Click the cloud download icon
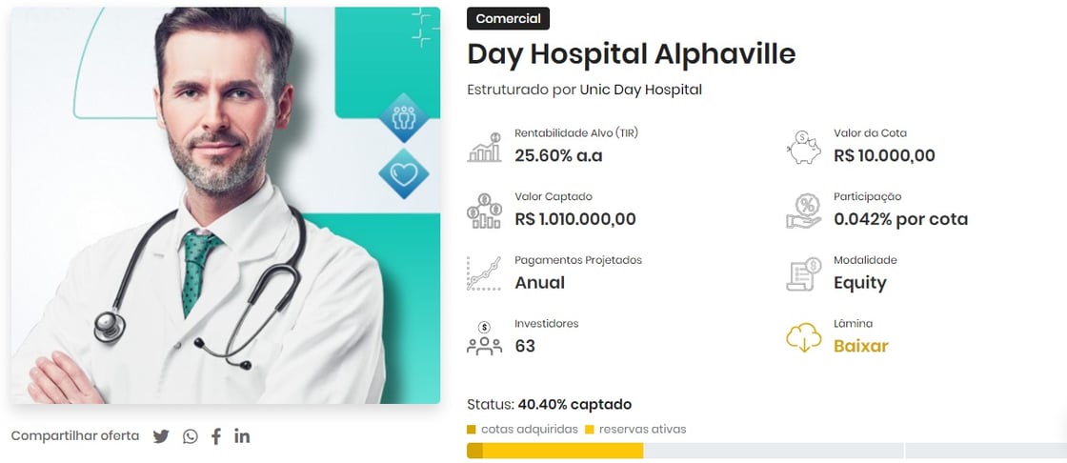The height and width of the screenshot is (463, 1067). tap(803, 337)
